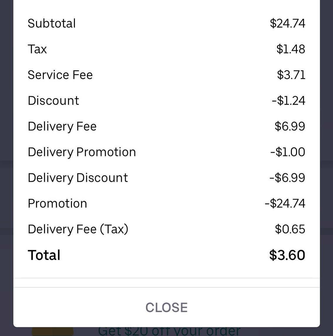The height and width of the screenshot is (336, 333).
Task: Tap the $3.71 service fee amount
Action: pyautogui.click(x=291, y=75)
